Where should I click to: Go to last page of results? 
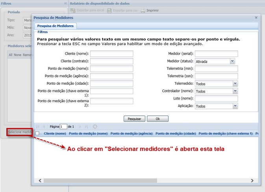[86, 127]
